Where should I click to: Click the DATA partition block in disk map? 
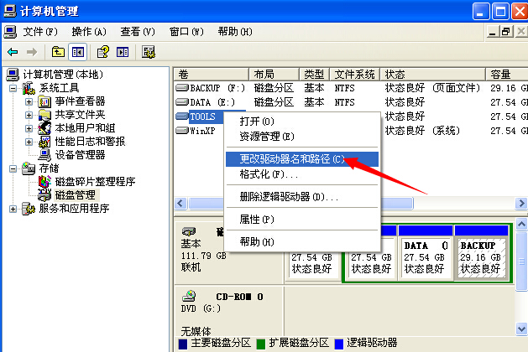[x=426, y=257]
